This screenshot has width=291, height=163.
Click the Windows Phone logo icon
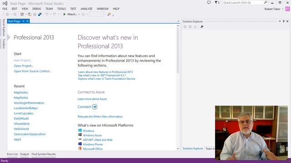coord(80,144)
